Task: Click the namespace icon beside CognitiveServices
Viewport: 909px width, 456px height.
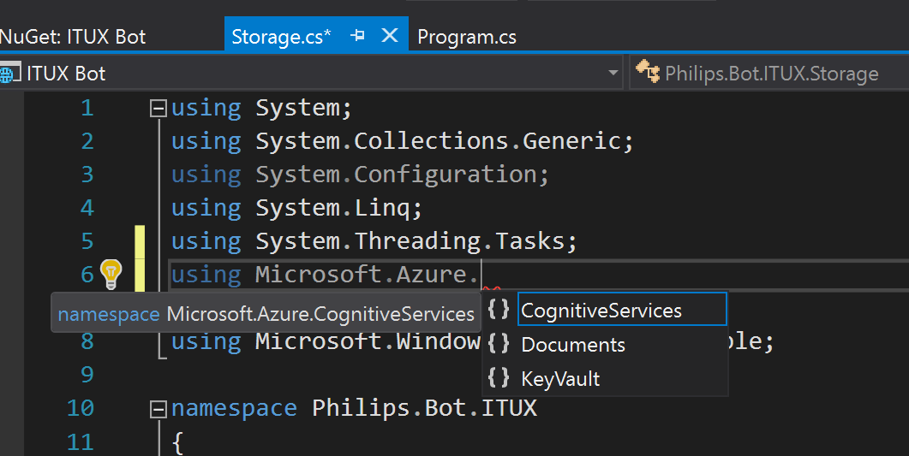Action: click(x=498, y=310)
